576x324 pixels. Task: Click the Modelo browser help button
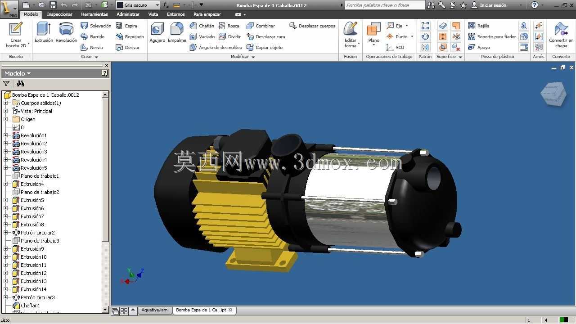[x=105, y=73]
